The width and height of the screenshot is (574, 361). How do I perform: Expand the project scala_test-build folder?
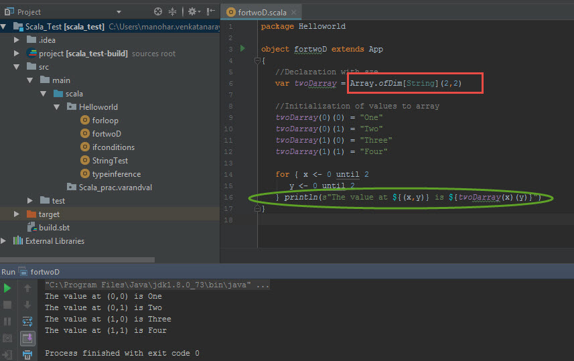[17, 53]
